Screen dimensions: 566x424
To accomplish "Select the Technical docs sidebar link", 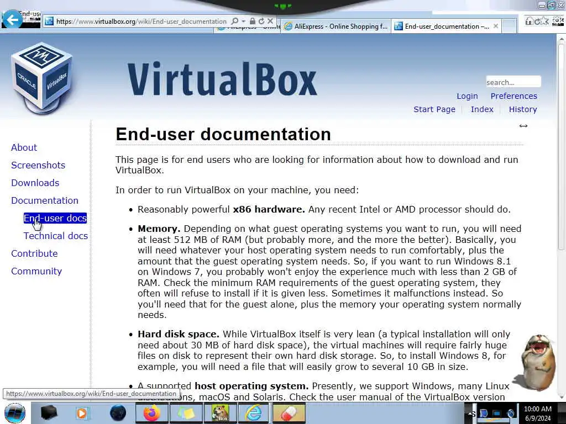I will pos(56,236).
